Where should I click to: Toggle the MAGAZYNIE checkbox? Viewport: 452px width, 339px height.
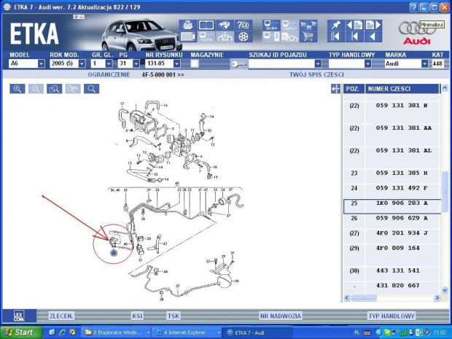[195, 63]
